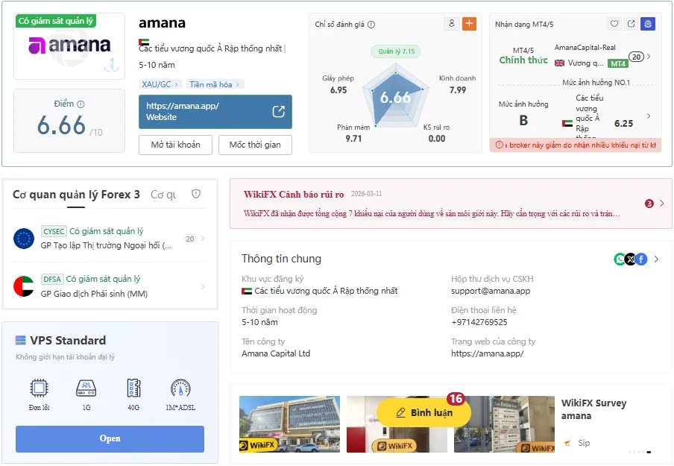
Task: Open the https://amana.app/ Website button
Action: point(215,112)
